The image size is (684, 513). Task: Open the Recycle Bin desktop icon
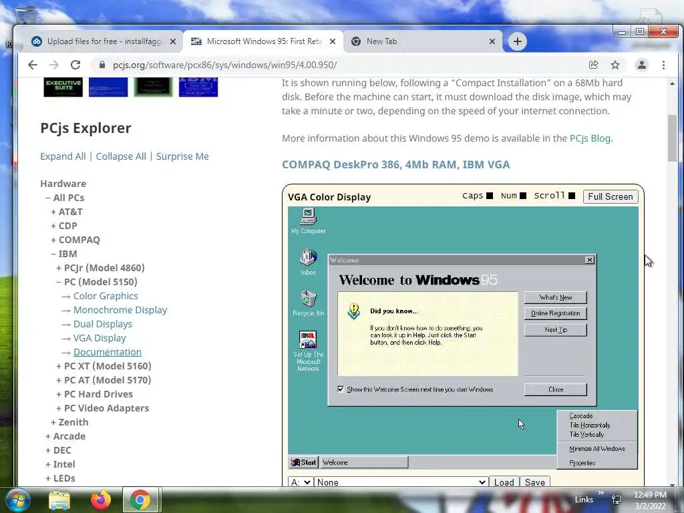(308, 303)
